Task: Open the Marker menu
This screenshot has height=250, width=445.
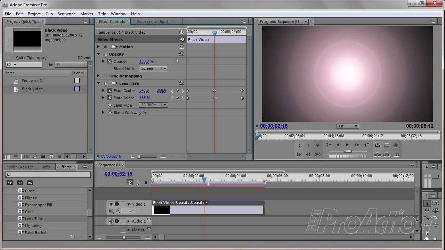Action: 87,14
